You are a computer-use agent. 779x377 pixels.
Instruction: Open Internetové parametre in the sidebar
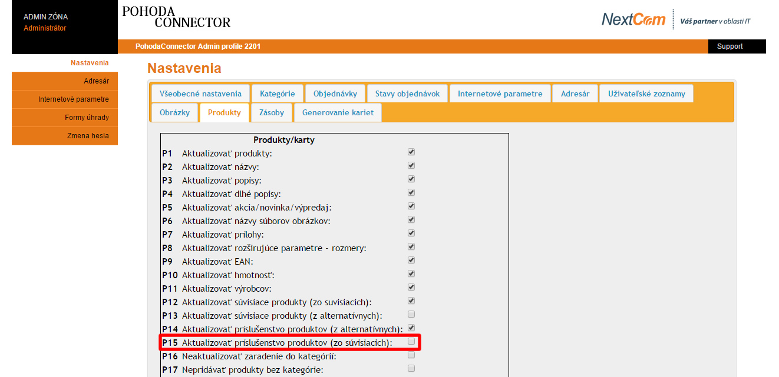click(x=65, y=99)
